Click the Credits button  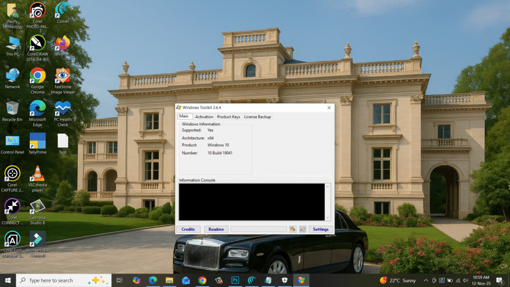188,229
